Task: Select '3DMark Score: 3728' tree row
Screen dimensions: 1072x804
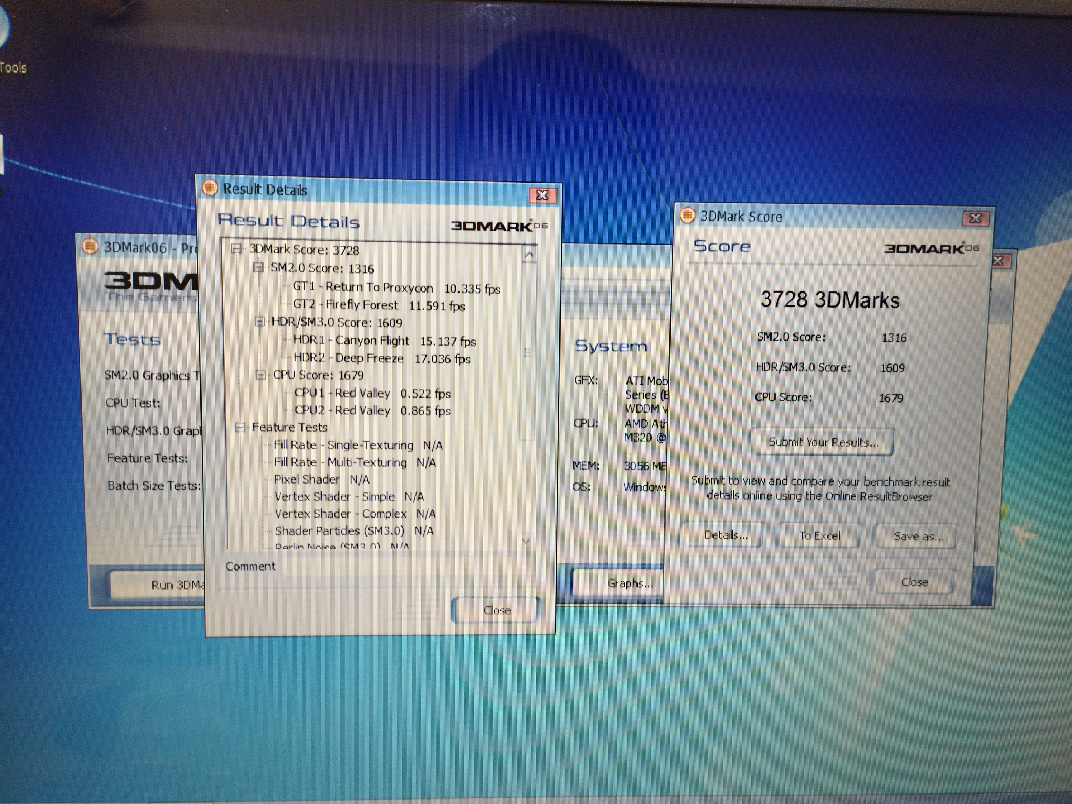Action: (x=304, y=250)
